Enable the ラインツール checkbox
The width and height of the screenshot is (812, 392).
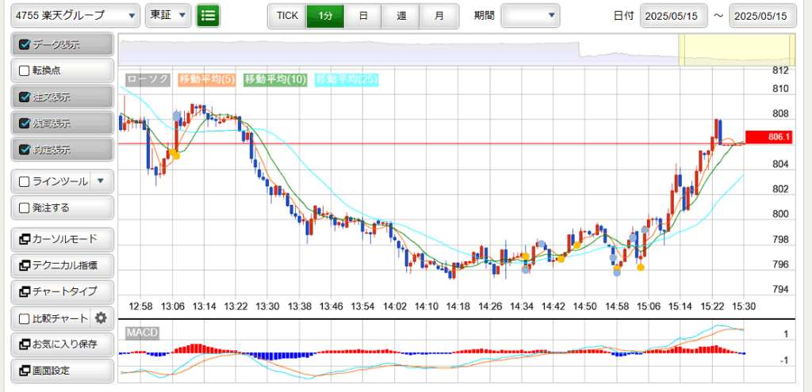25,181
